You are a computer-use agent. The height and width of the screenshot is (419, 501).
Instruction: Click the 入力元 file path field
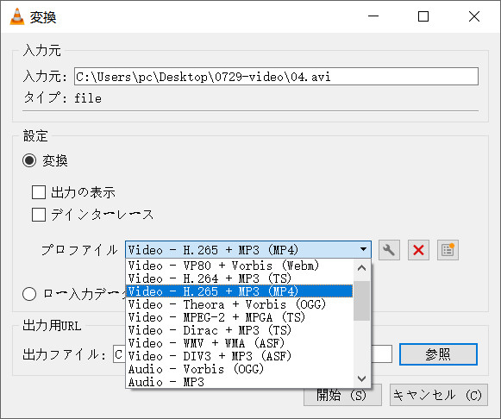(x=276, y=77)
